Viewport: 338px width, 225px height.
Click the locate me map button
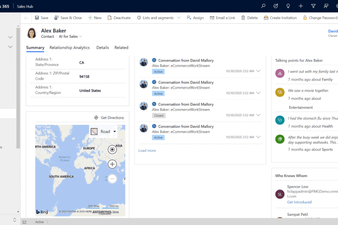(x=112, y=149)
